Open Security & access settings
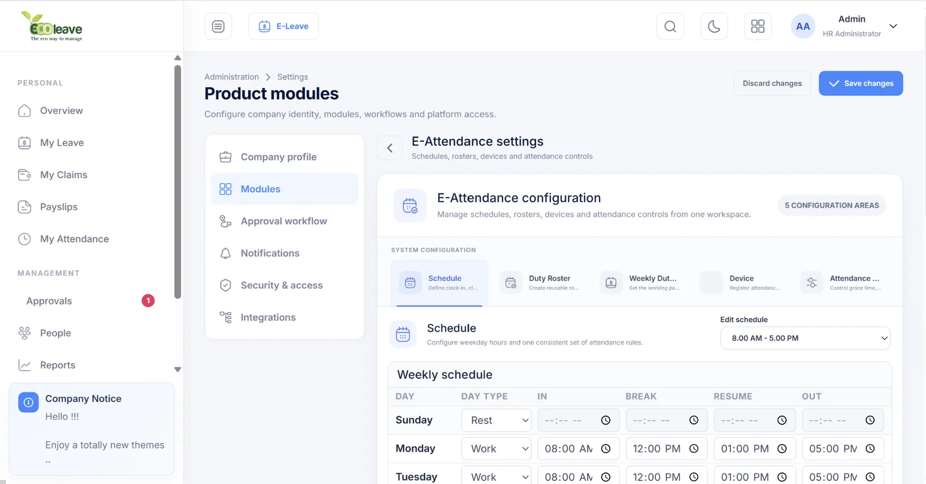 (285, 285)
